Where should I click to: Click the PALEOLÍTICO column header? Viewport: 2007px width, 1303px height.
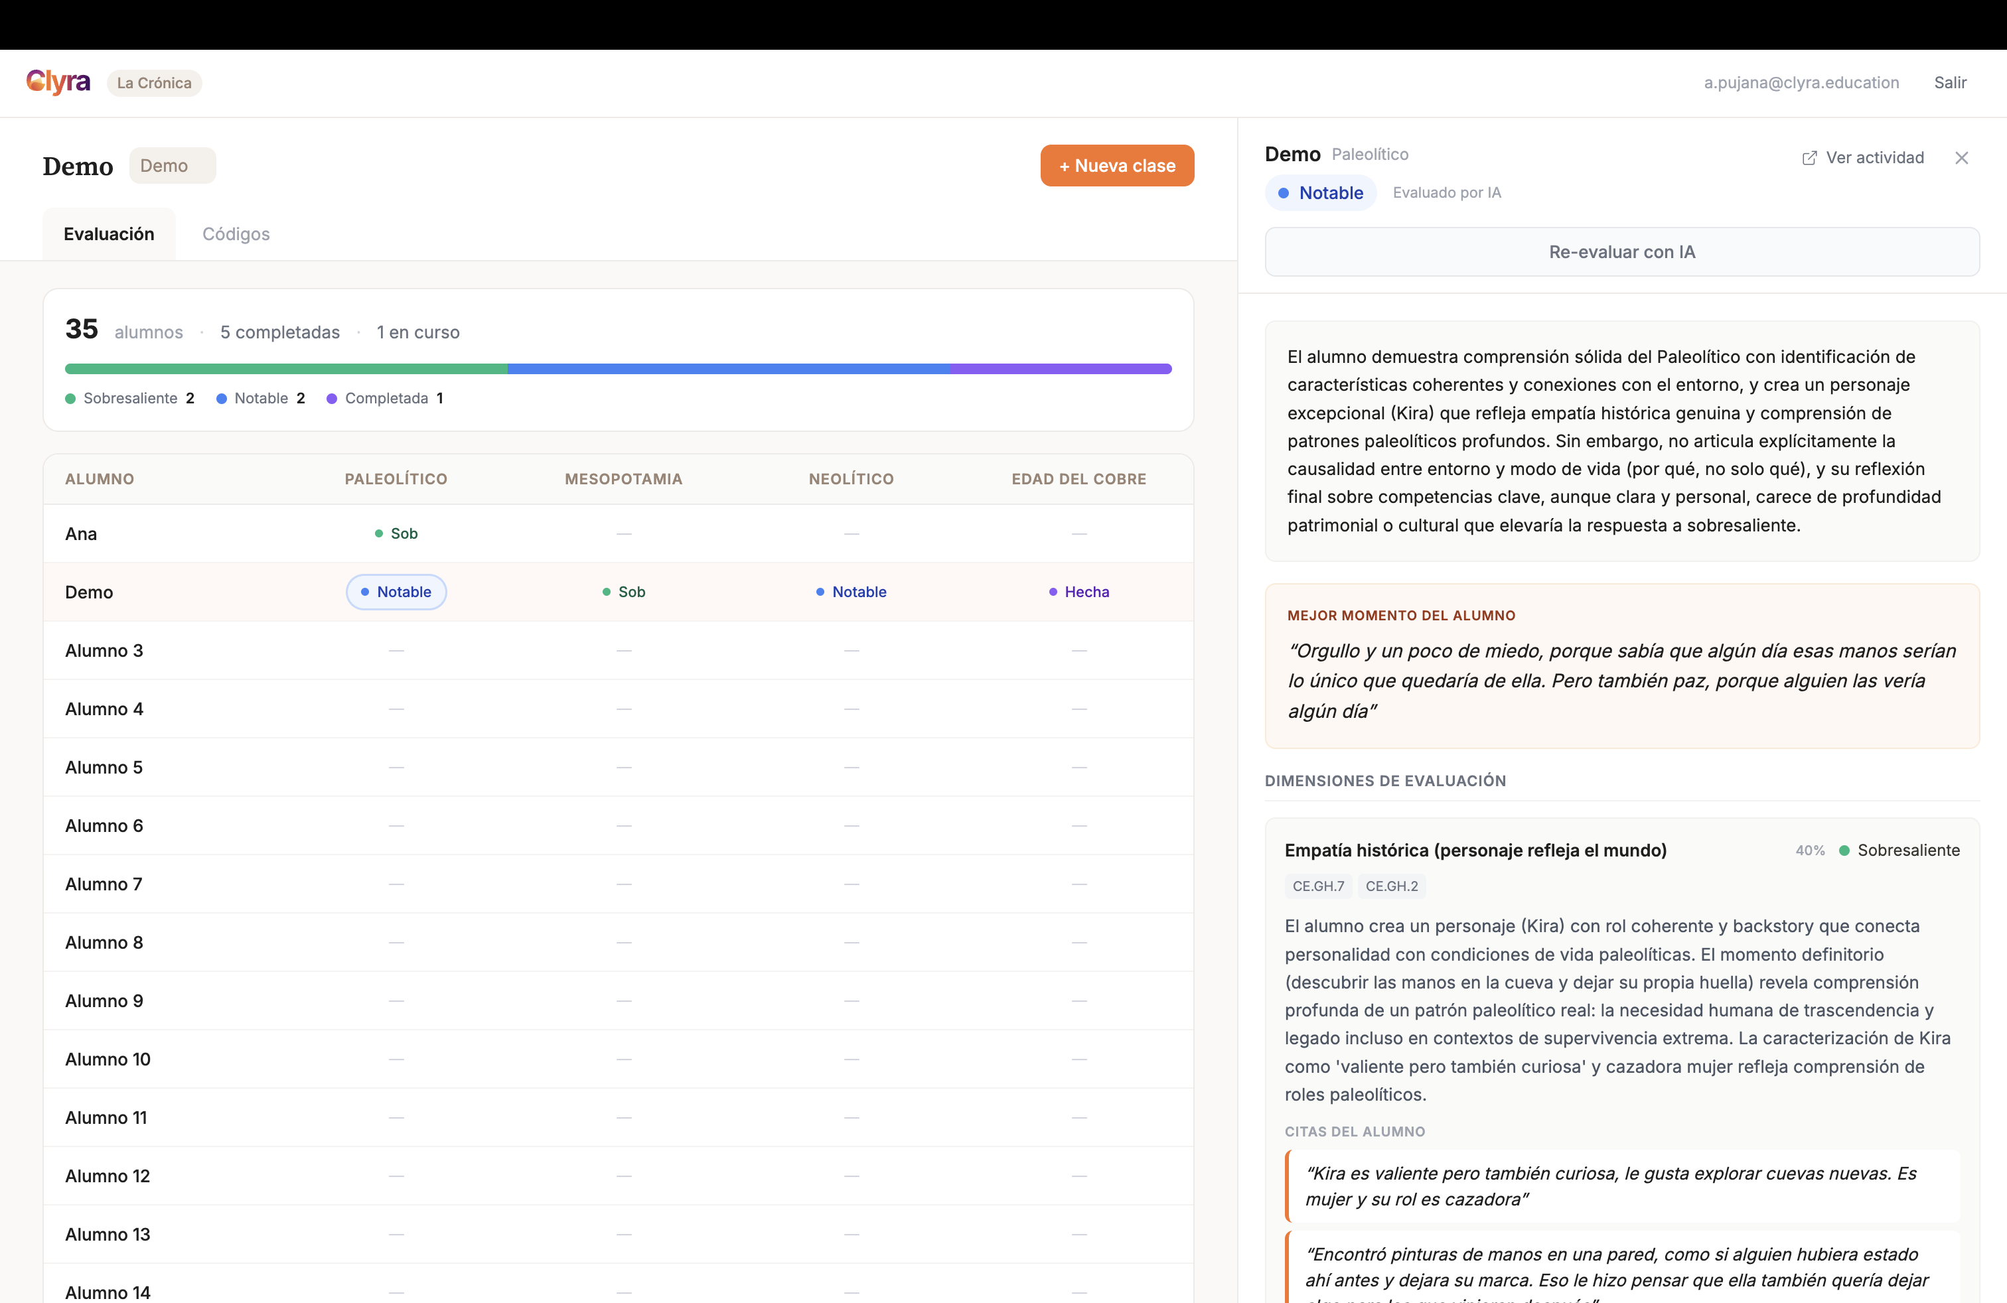point(396,479)
